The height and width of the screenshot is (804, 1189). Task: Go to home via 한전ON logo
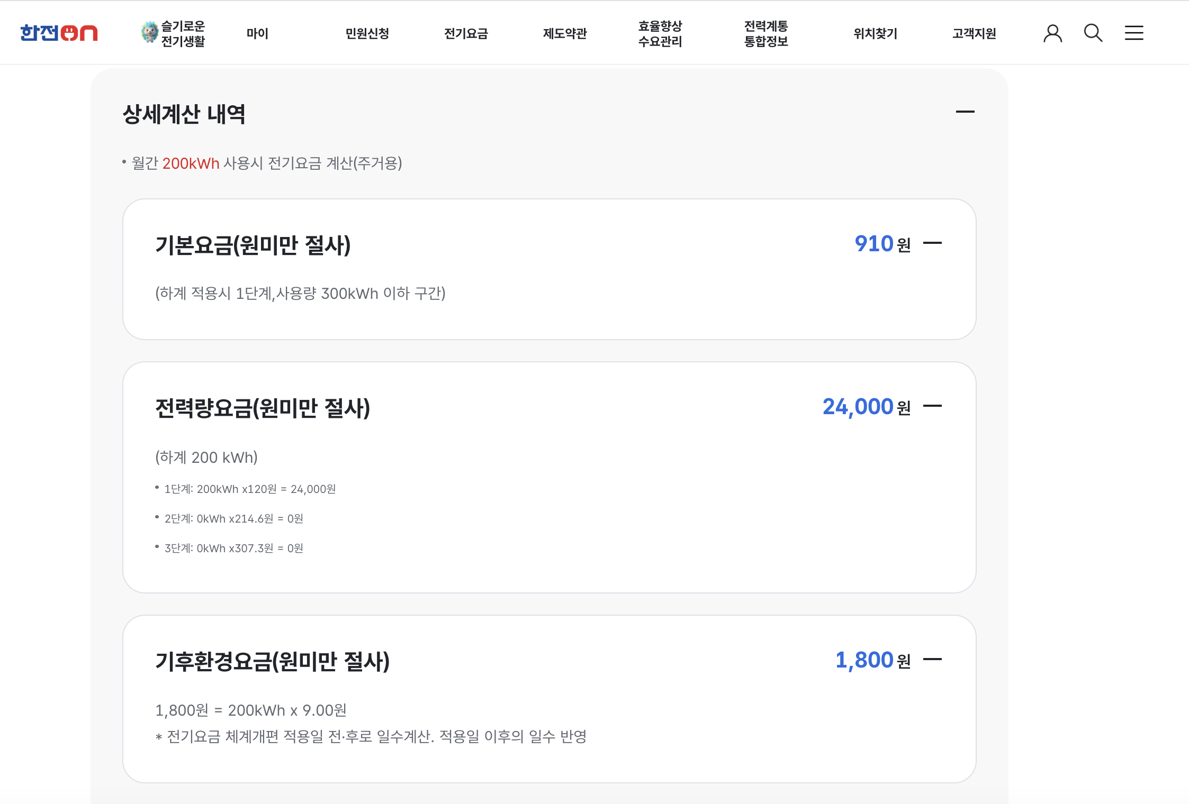59,33
